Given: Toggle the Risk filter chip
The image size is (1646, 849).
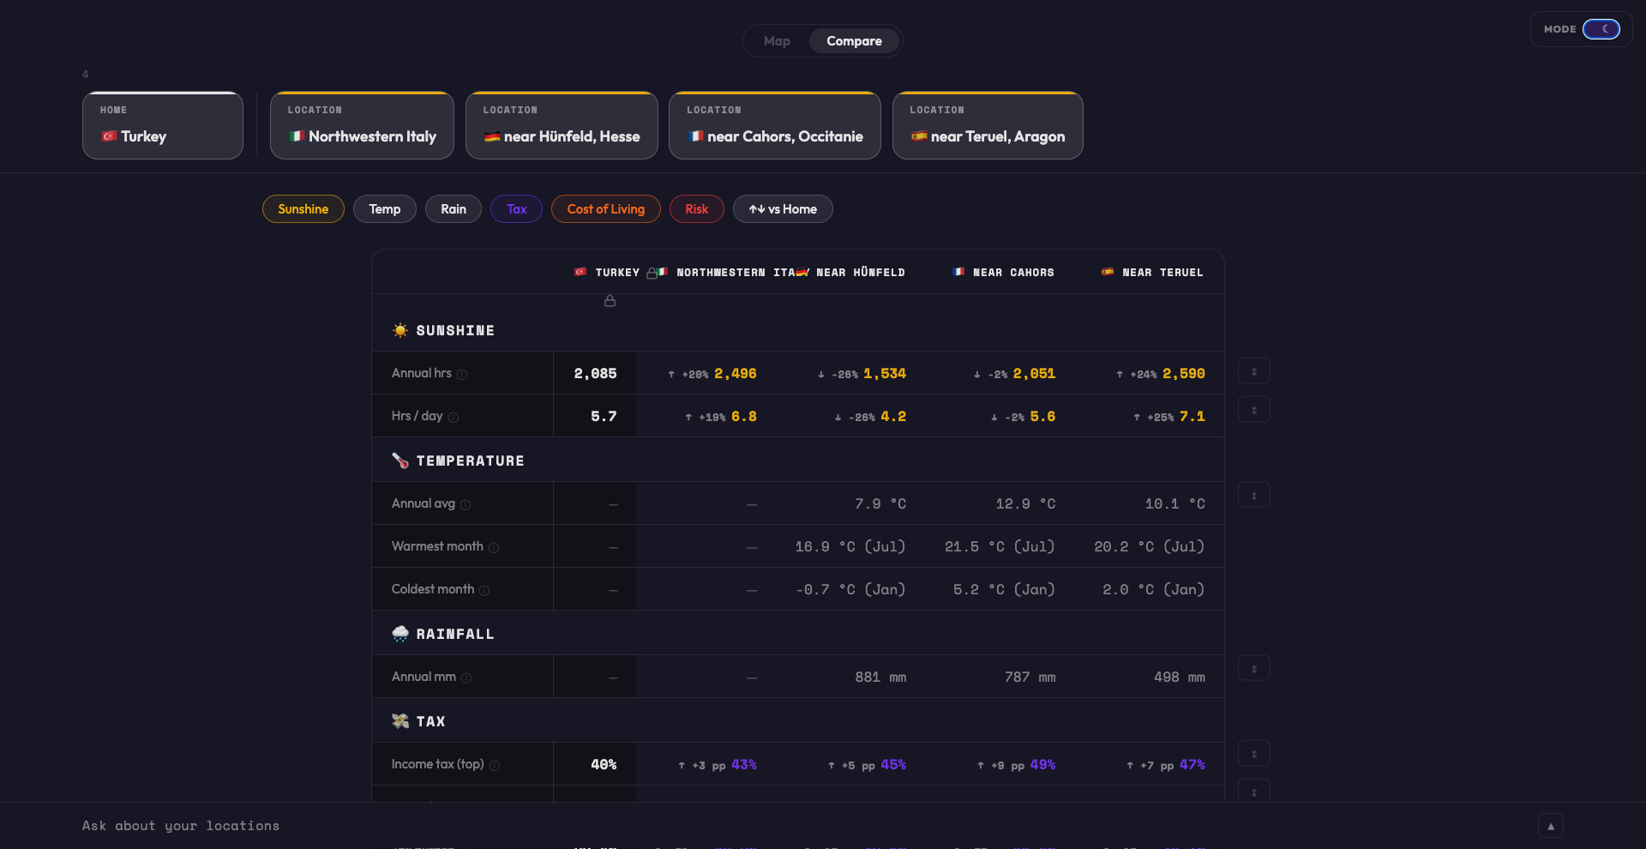Looking at the screenshot, I should click(x=697, y=209).
